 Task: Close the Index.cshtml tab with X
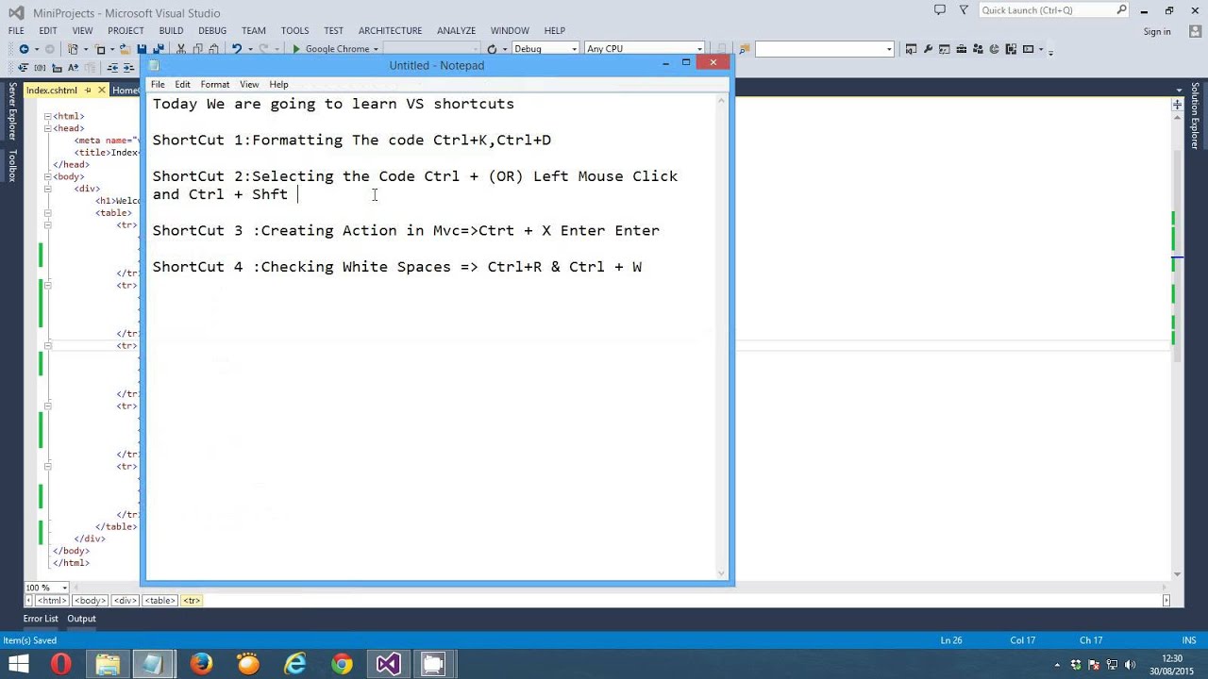(102, 91)
